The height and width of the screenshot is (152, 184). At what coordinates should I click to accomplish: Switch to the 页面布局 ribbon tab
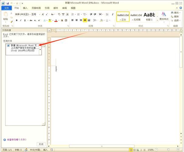pyautogui.click(x=36, y=8)
